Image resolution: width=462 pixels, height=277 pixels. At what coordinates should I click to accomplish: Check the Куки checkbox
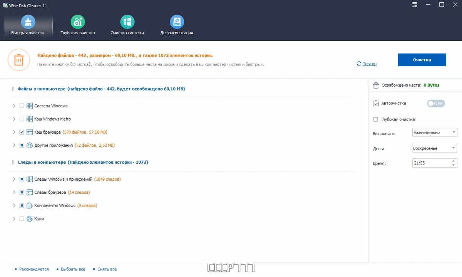click(22, 218)
